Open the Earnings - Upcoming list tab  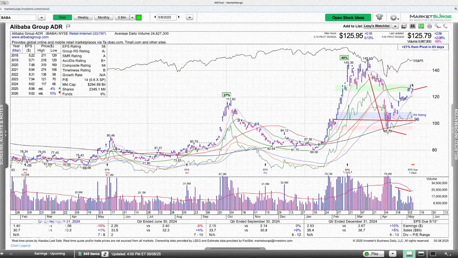point(50,254)
